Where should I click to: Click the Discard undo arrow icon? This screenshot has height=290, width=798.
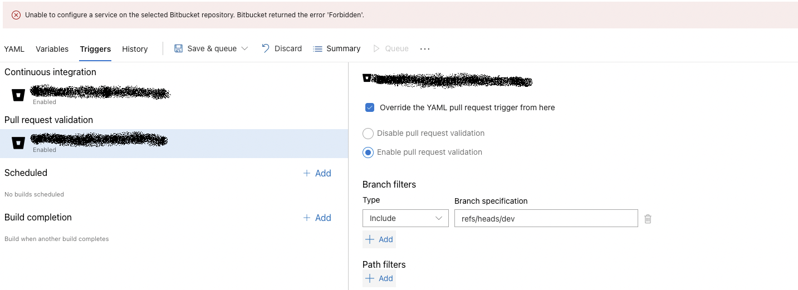coord(266,48)
